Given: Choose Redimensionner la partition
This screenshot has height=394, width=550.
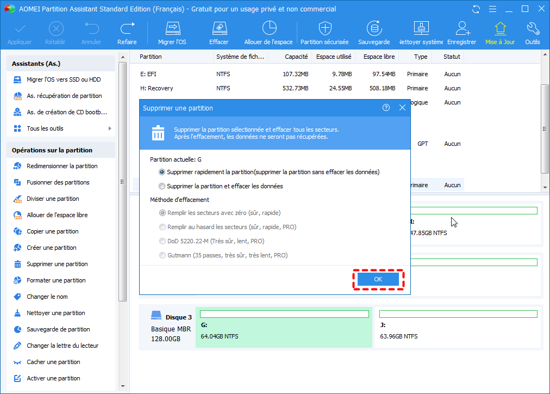Looking at the screenshot, I should pyautogui.click(x=55, y=166).
